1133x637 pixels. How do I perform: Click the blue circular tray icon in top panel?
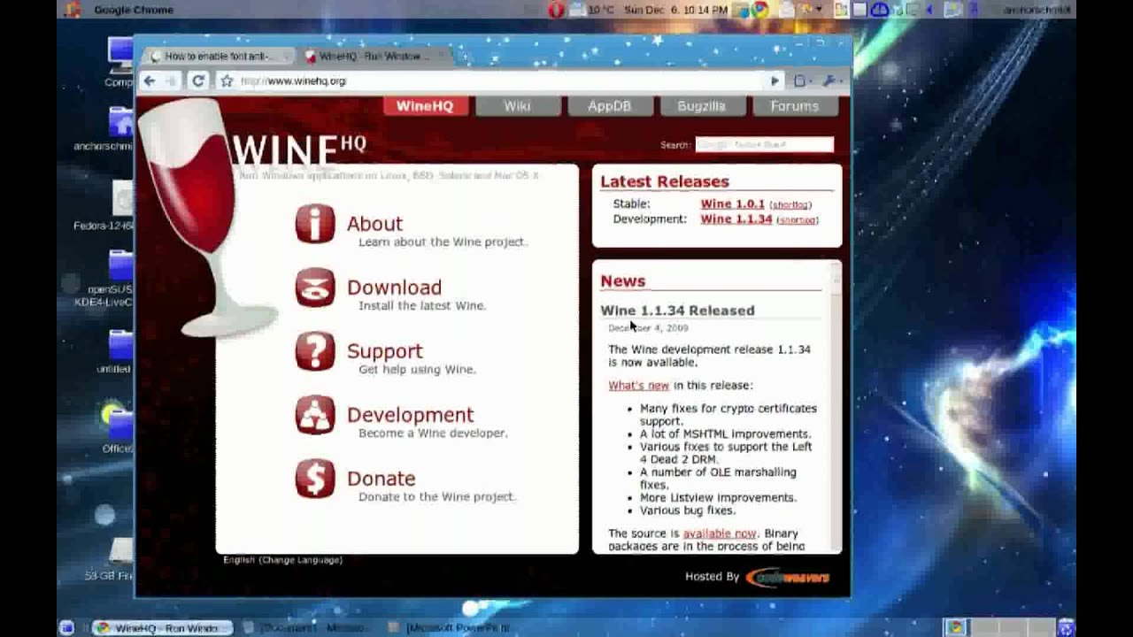pos(879,10)
